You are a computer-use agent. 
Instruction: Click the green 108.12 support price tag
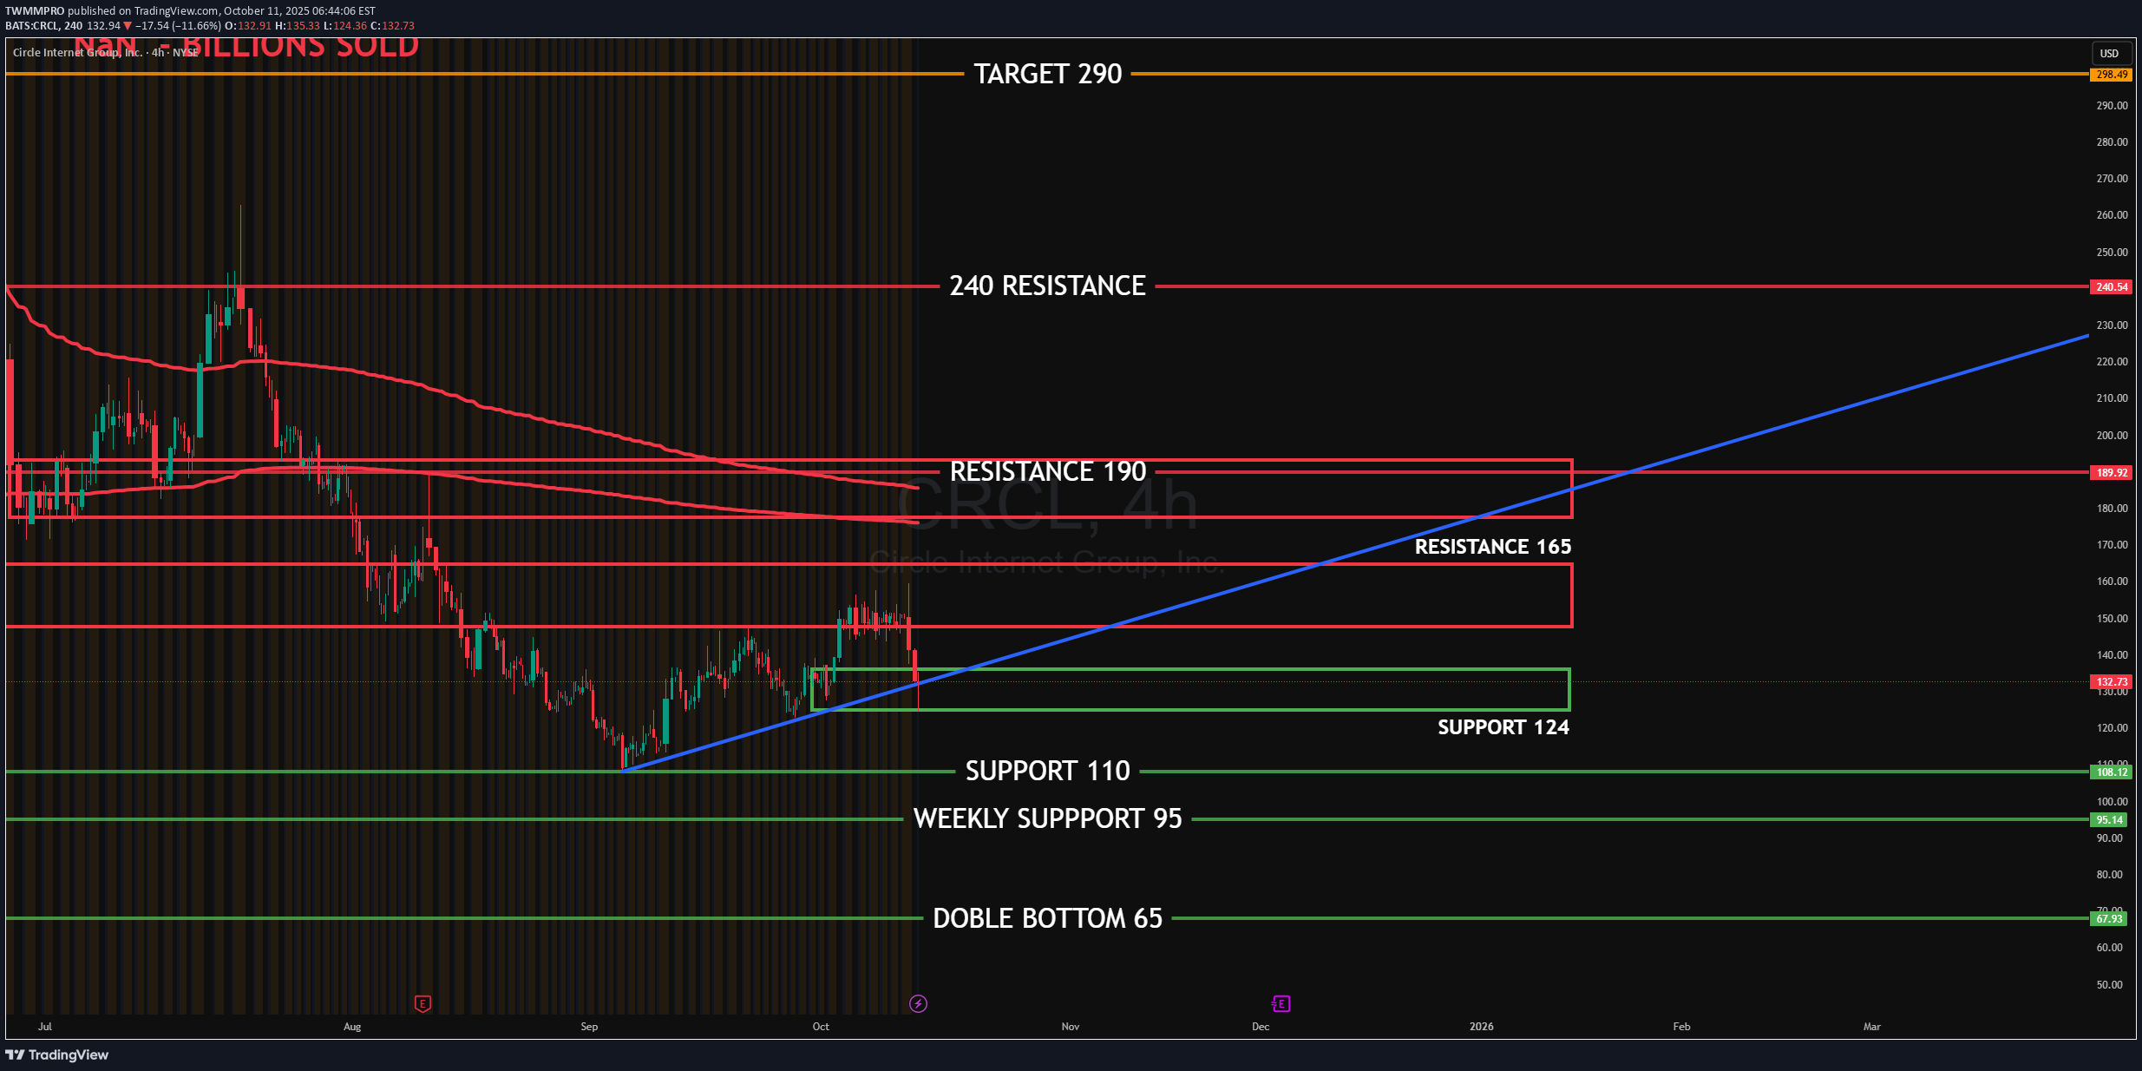[x=2111, y=772]
